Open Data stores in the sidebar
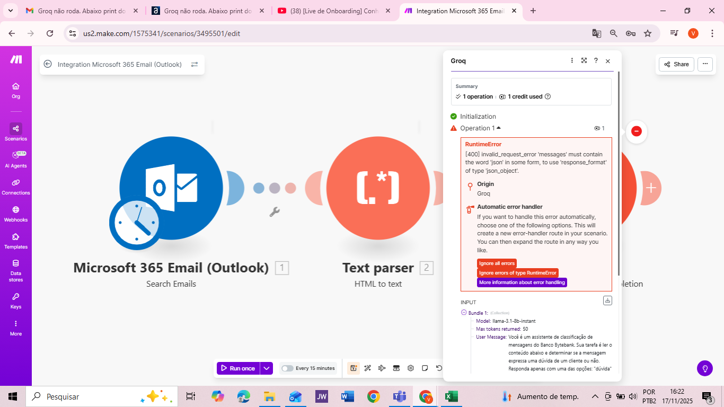Screen dimensions: 724x407 pyautogui.click(x=16, y=270)
